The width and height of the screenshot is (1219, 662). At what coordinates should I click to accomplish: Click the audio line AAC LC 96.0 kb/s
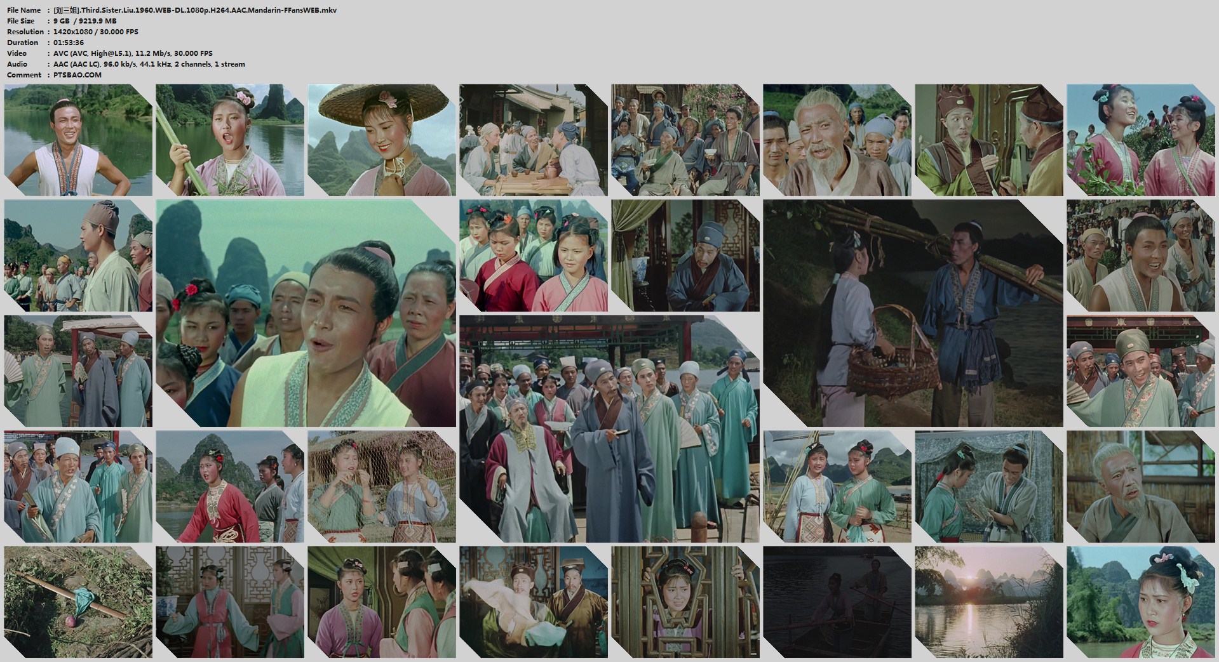(149, 64)
